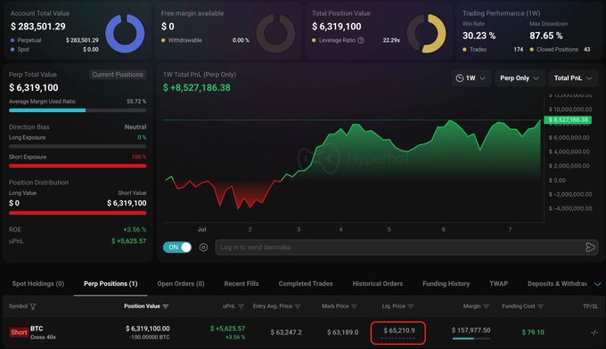Expand more tabs chevron after Deposits & Withdrawals
This screenshot has height=349, width=606.
tap(597, 284)
